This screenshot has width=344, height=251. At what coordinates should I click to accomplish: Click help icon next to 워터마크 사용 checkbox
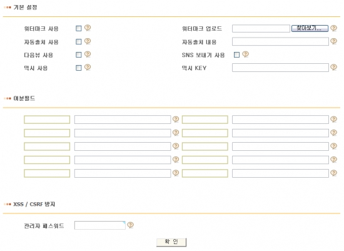(88, 28)
